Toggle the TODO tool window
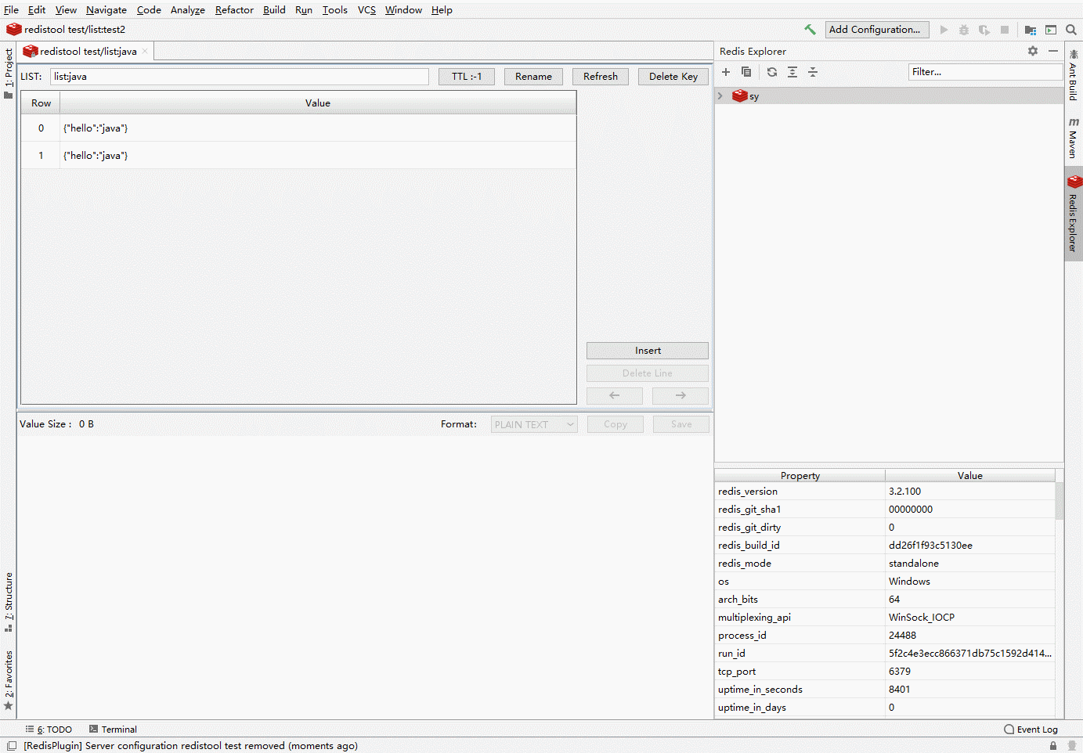This screenshot has height=753, width=1083. pos(49,730)
